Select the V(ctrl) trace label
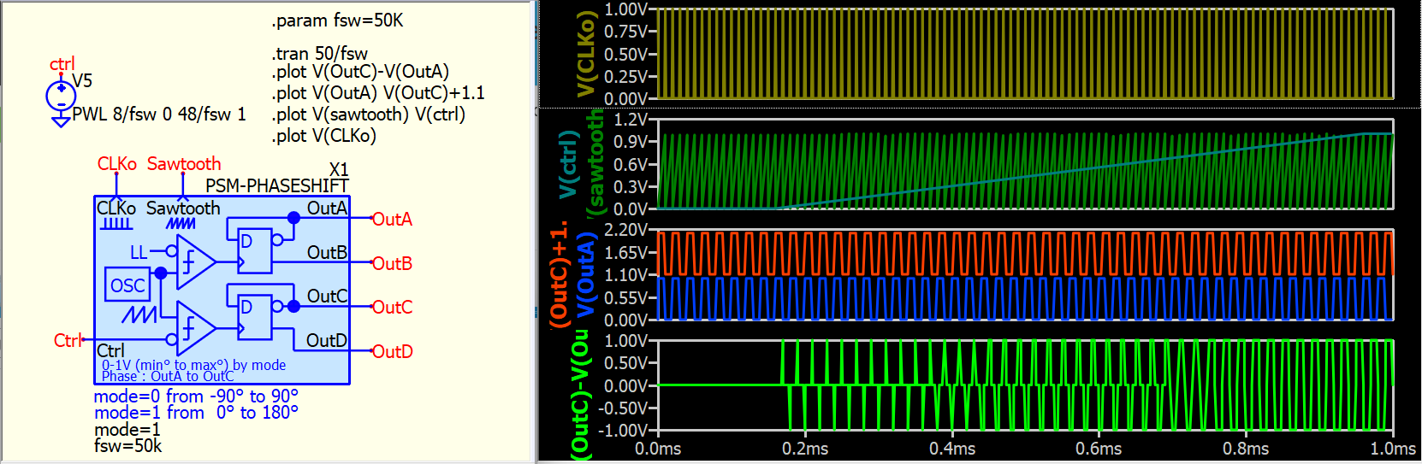 coord(568,165)
